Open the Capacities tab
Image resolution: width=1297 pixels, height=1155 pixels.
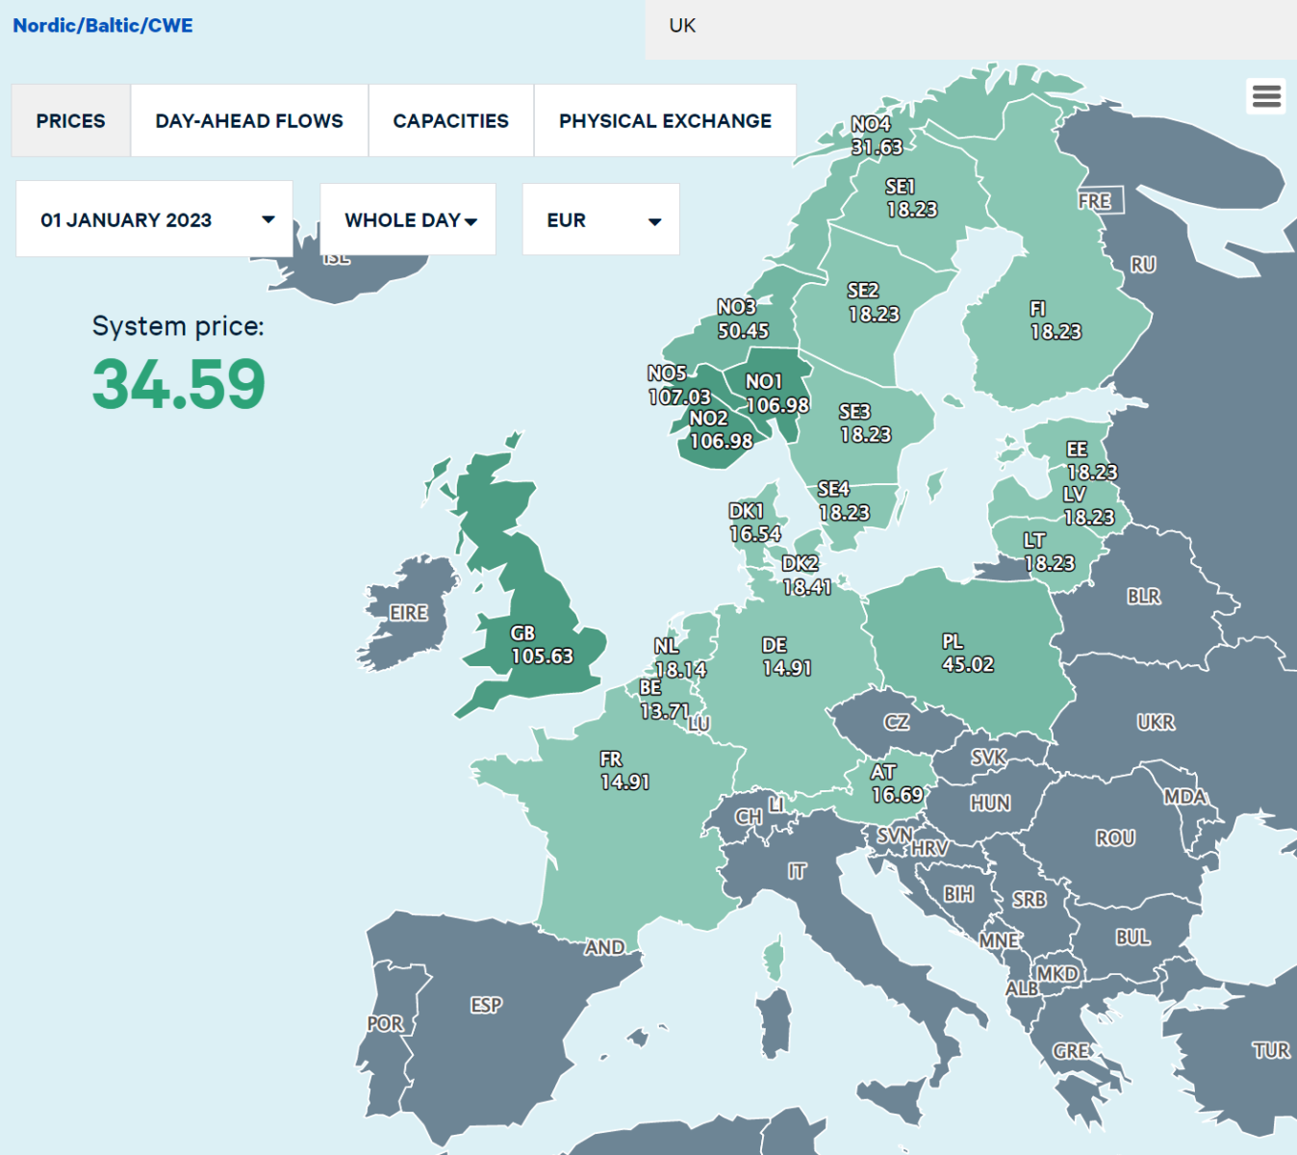(x=450, y=121)
